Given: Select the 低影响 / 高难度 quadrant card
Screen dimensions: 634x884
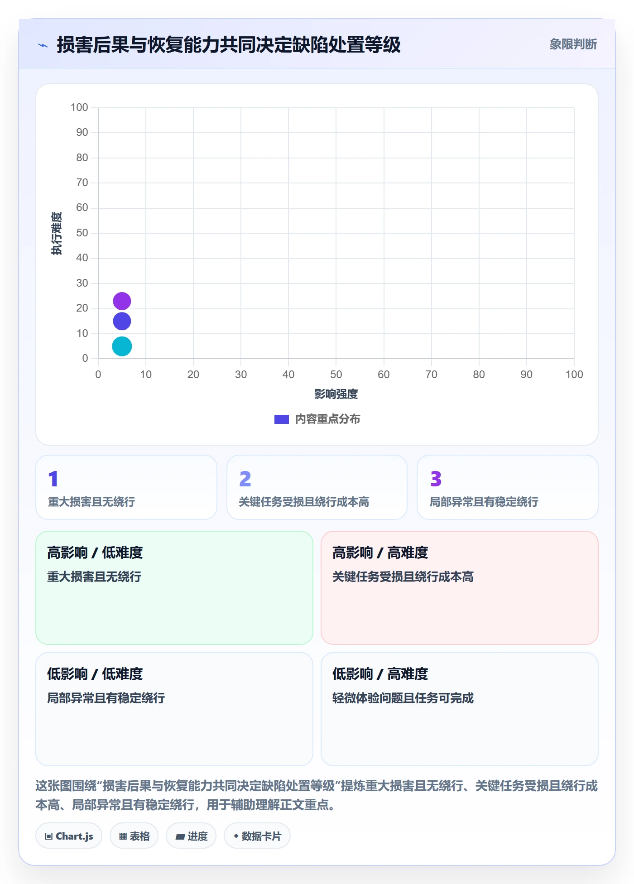Looking at the screenshot, I should [x=460, y=709].
